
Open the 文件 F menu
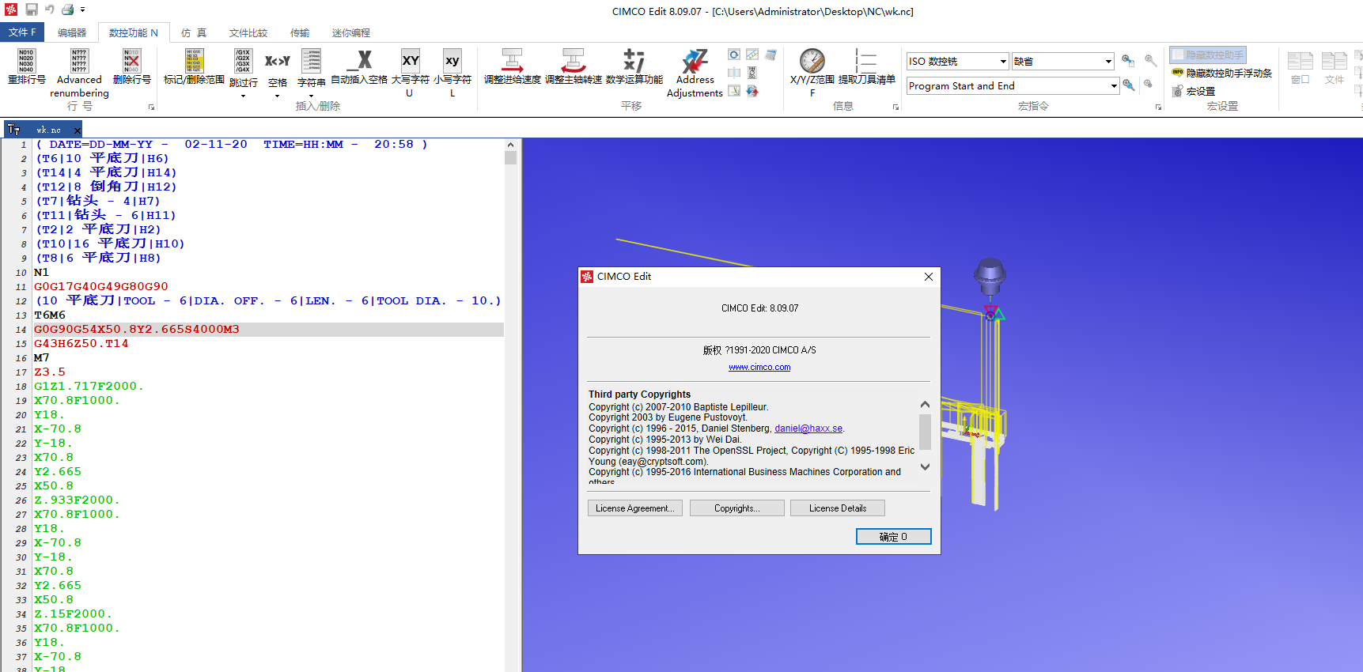22,32
